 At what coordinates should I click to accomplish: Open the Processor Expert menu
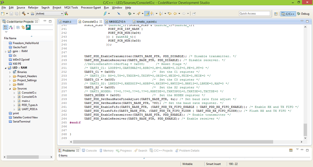pyautogui.click(x=91, y=8)
